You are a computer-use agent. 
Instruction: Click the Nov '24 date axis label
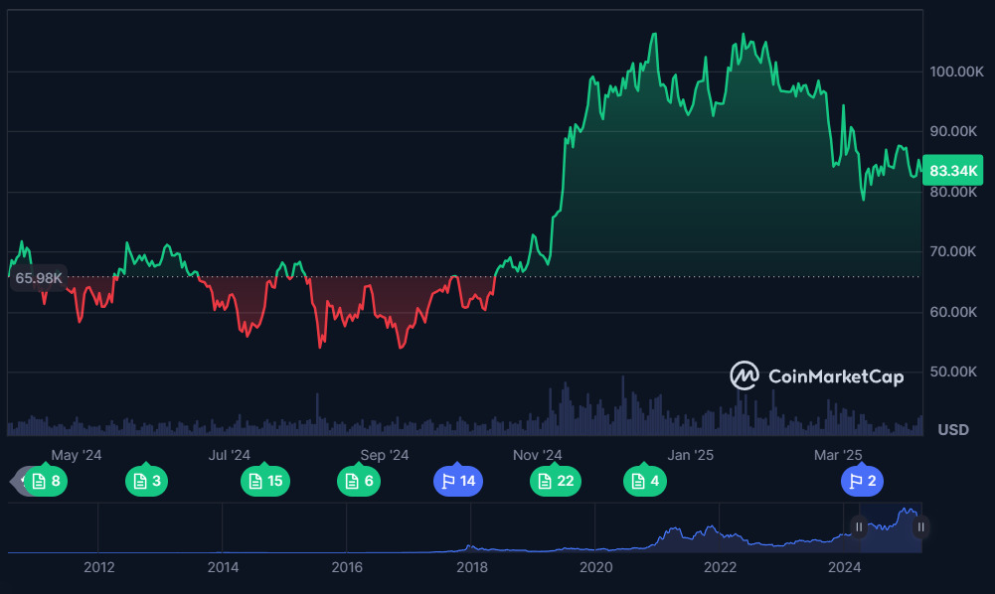[x=537, y=455]
